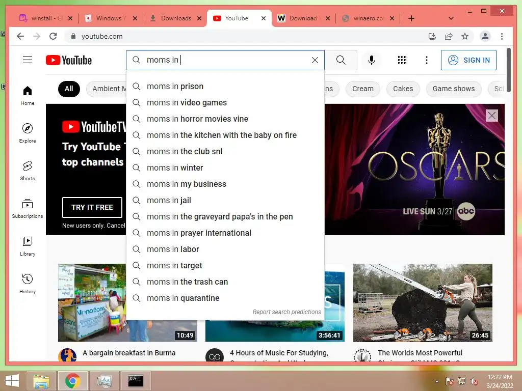Open the YouTube hamburger guide menu
The width and height of the screenshot is (522, 391).
tap(28, 60)
